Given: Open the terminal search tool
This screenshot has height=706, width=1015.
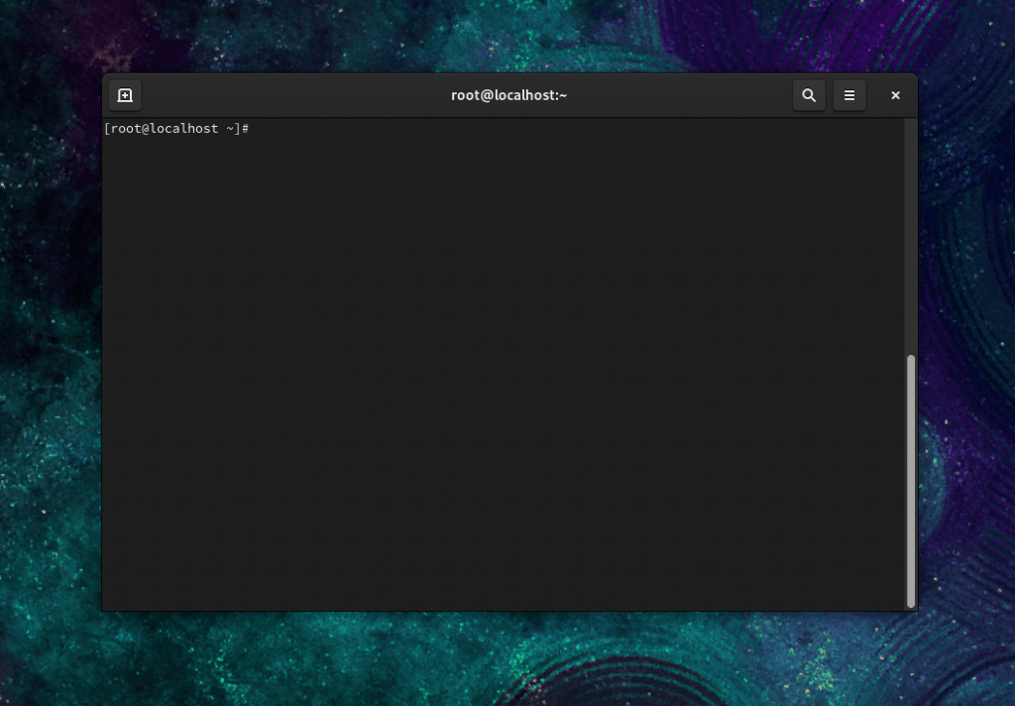Looking at the screenshot, I should tap(809, 95).
